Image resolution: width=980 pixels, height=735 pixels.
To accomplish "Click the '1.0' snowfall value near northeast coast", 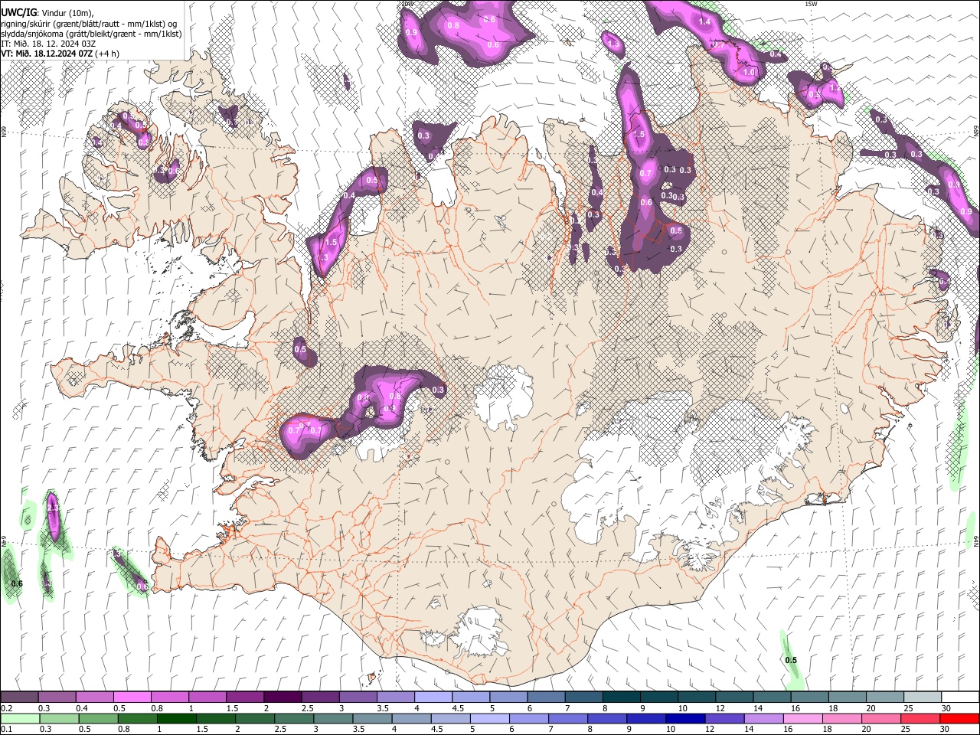I will pos(750,73).
